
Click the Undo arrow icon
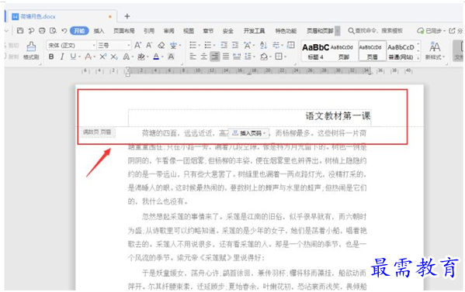(64, 30)
